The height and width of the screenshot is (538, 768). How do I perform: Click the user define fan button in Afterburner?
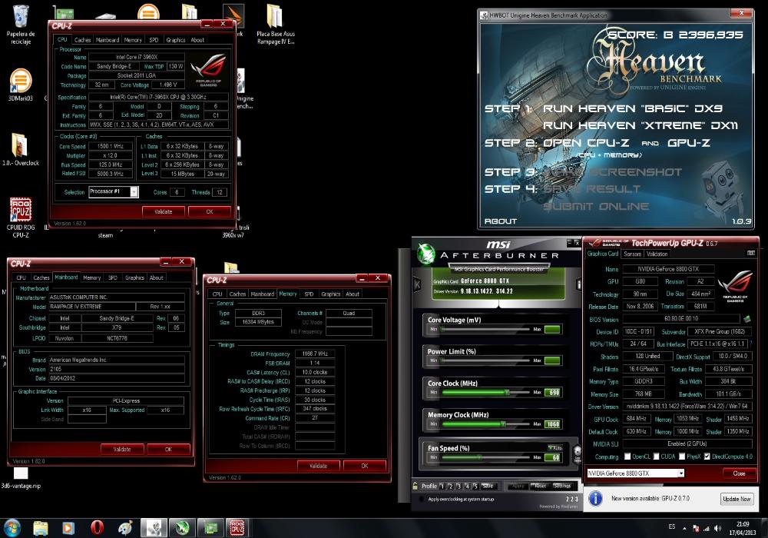(577, 453)
